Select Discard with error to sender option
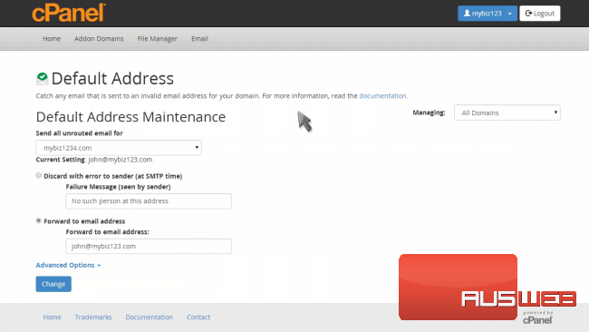Viewport: 589px width, 332px height. pos(39,176)
